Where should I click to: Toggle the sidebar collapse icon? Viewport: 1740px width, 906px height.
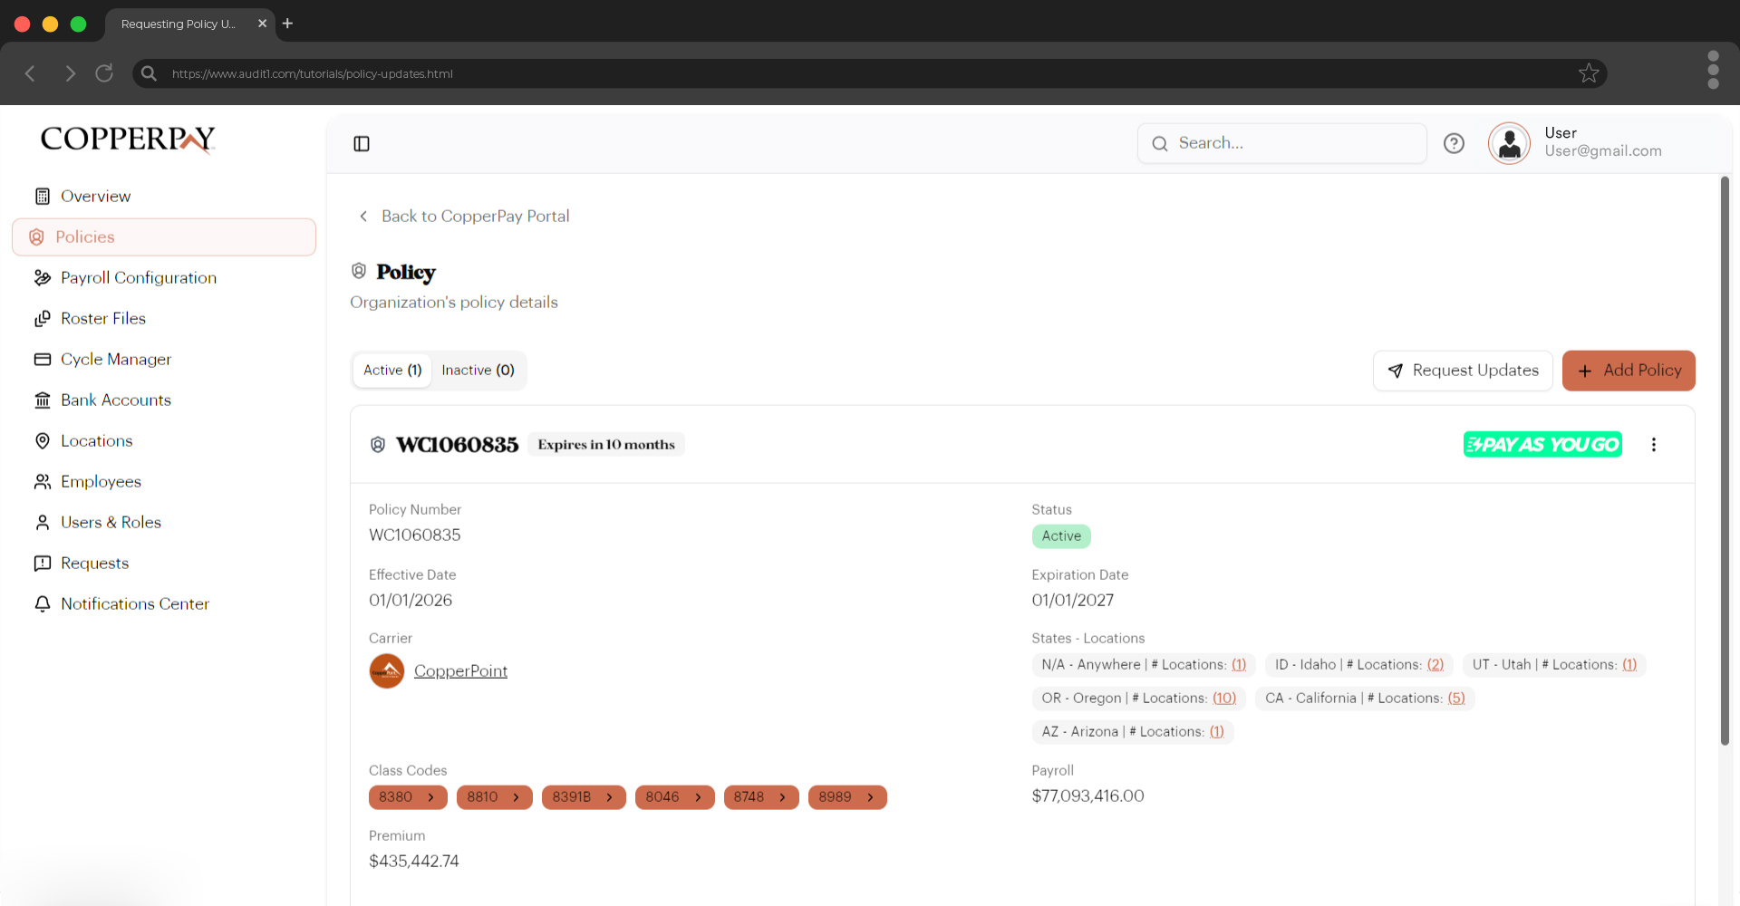coord(362,144)
